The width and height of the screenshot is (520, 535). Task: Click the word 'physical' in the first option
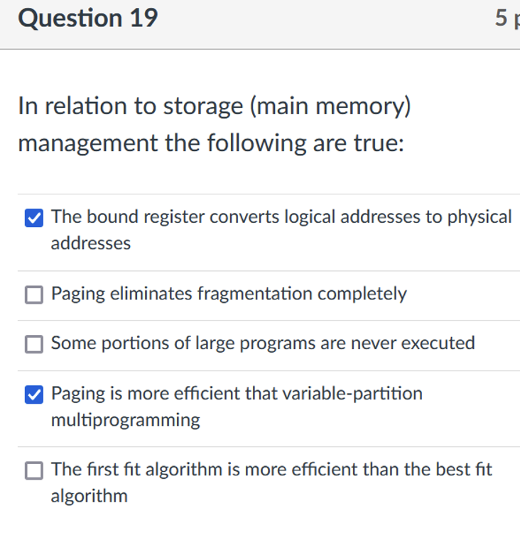pyautogui.click(x=480, y=217)
